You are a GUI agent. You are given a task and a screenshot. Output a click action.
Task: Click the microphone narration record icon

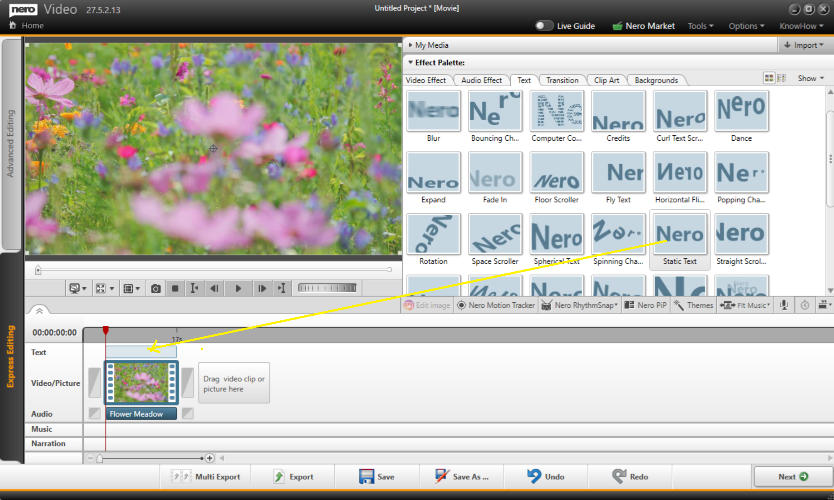click(x=784, y=305)
